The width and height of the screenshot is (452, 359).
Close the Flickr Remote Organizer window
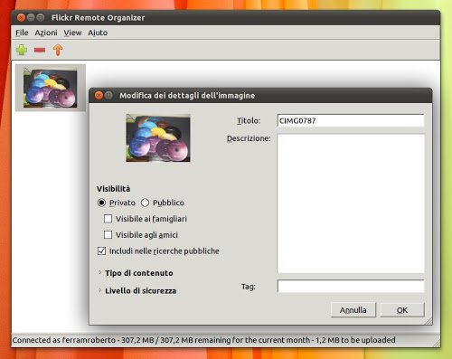21,17
